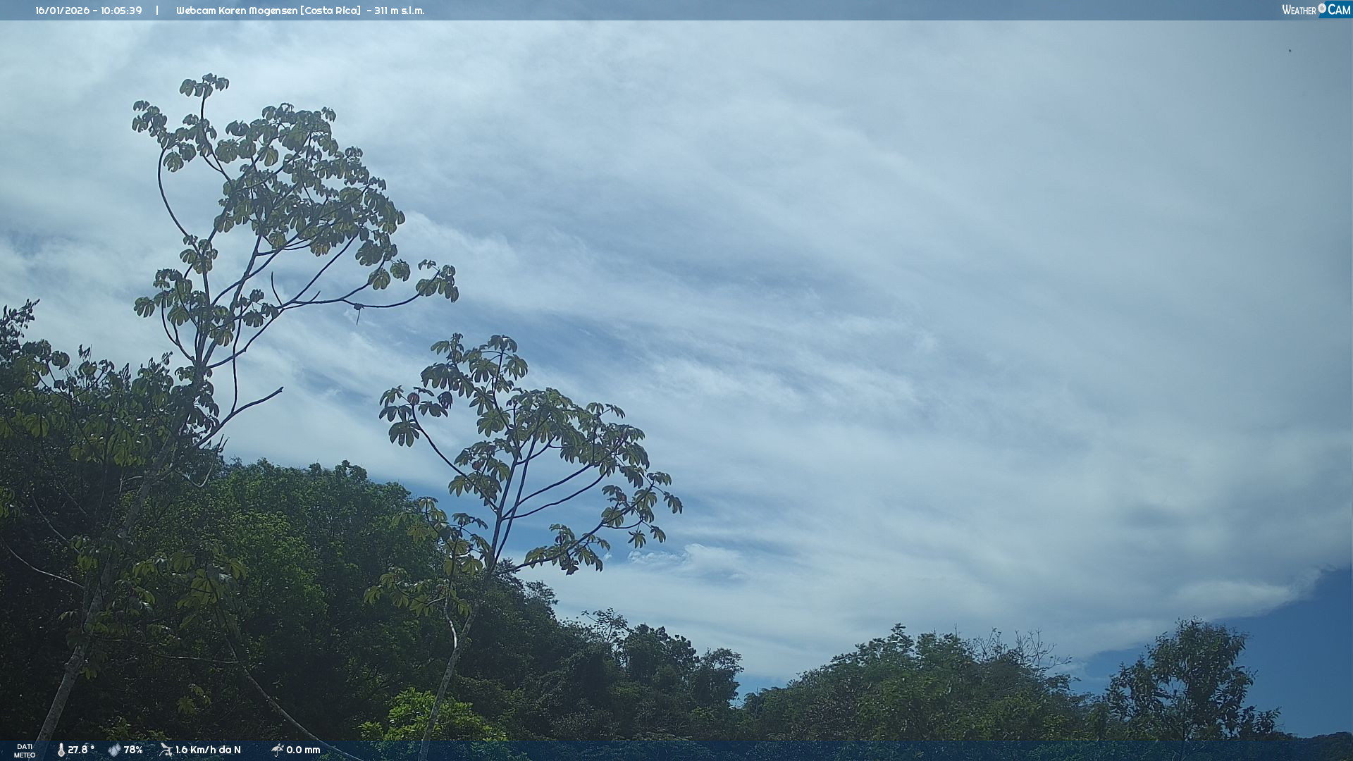Image resolution: width=1353 pixels, height=761 pixels.
Task: Click the 1.6 Km/h da N reading
Action: tap(208, 750)
